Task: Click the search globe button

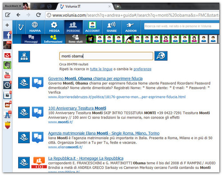Action: 161,56
